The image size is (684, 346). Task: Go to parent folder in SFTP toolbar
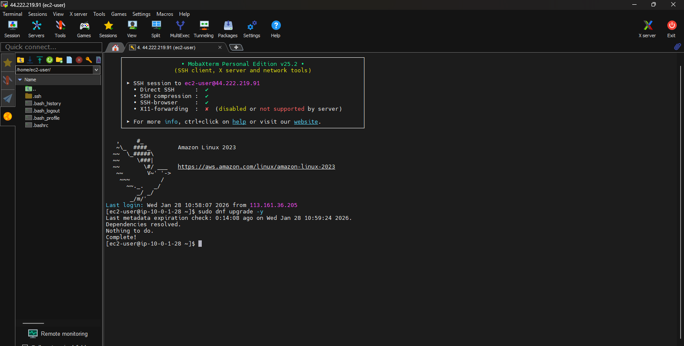20,60
